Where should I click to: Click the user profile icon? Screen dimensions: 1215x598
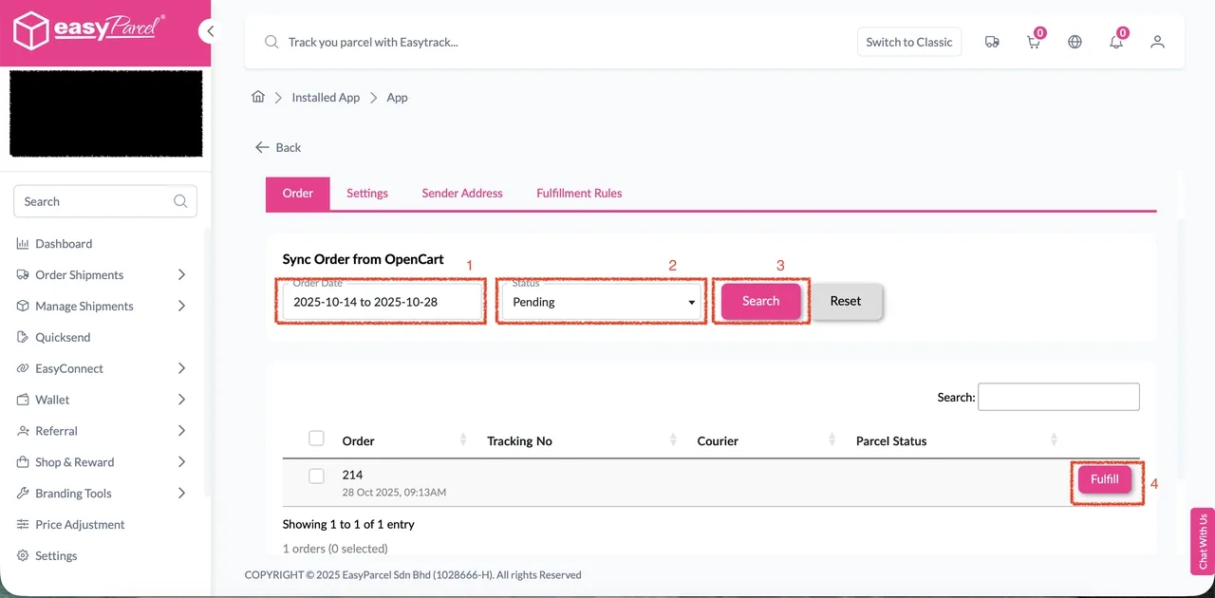click(1157, 42)
